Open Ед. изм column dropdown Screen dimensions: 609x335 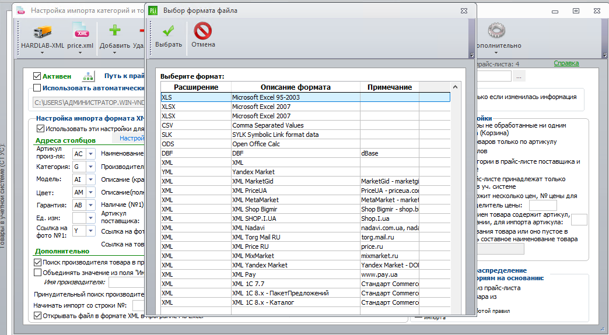(x=90, y=218)
